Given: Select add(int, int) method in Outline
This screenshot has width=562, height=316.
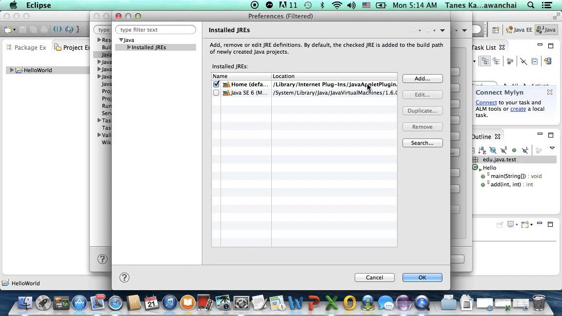Looking at the screenshot, I should pos(512,184).
